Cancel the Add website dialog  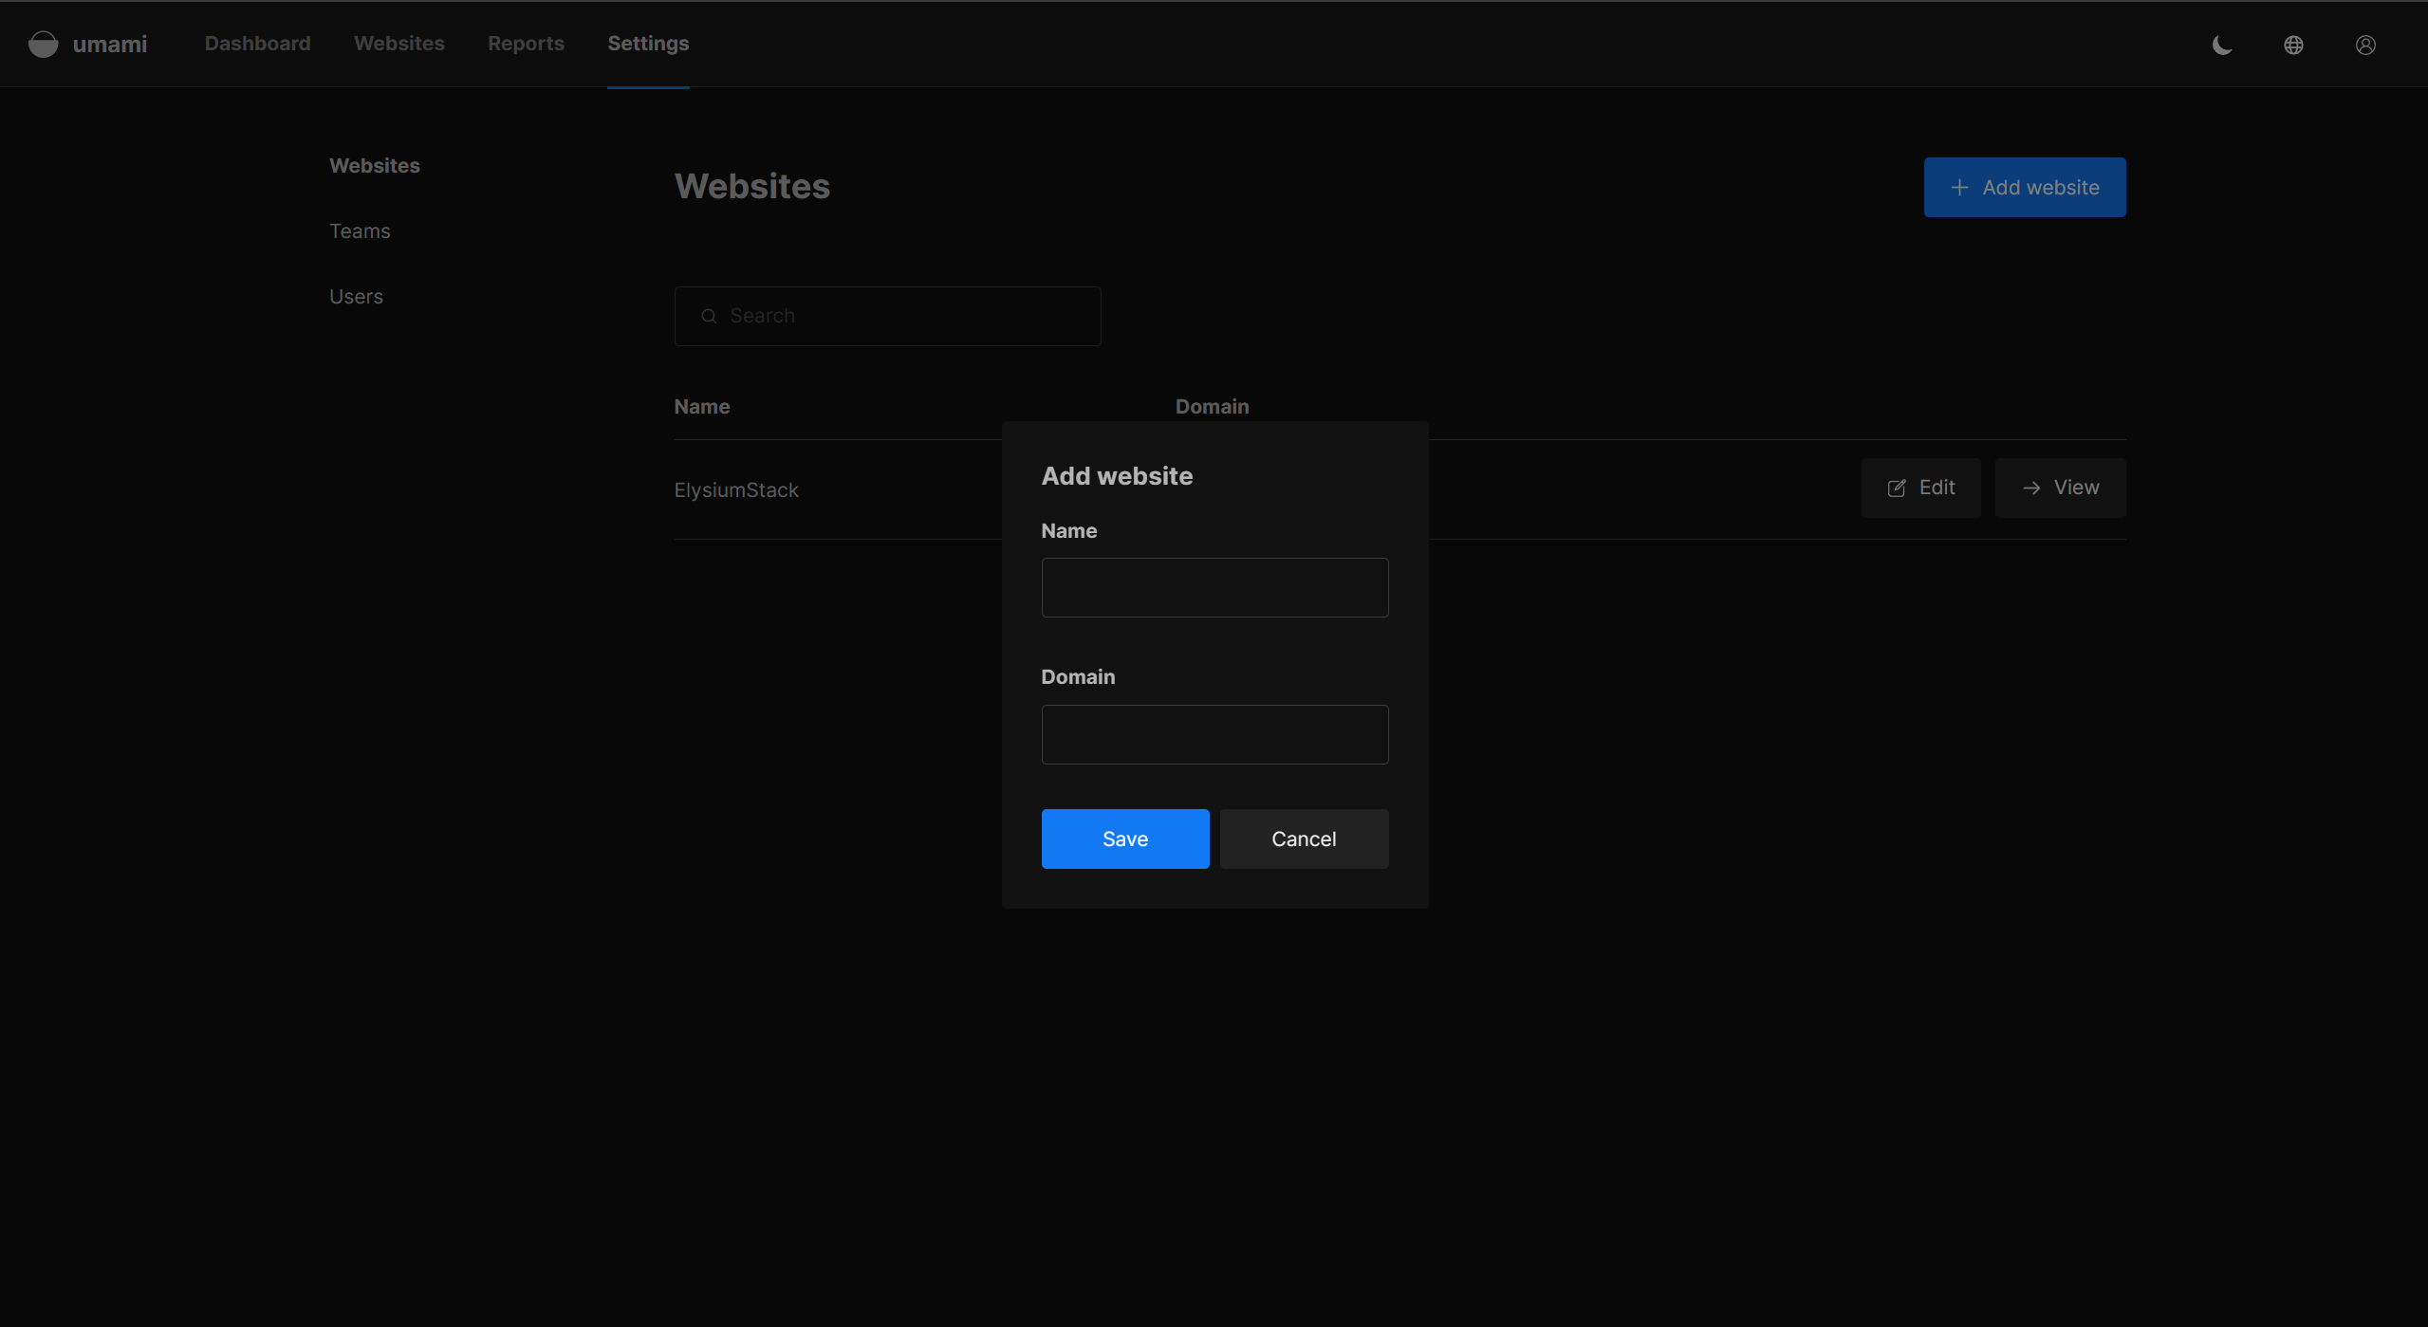point(1304,839)
